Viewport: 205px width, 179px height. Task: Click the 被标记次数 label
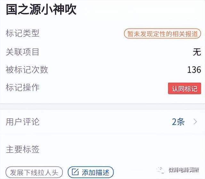(x=27, y=70)
